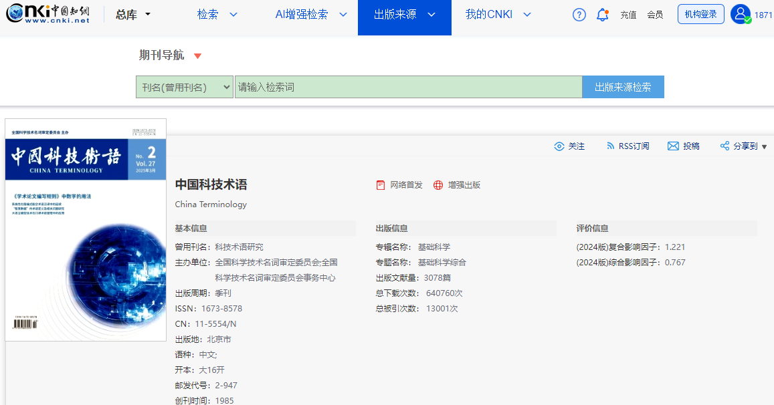Viewport: 774px width, 405px height.
Task: Click the CN value 11-5554/N
Action: click(x=215, y=324)
